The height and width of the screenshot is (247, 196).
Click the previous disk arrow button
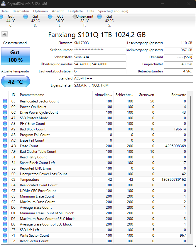point(5,34)
